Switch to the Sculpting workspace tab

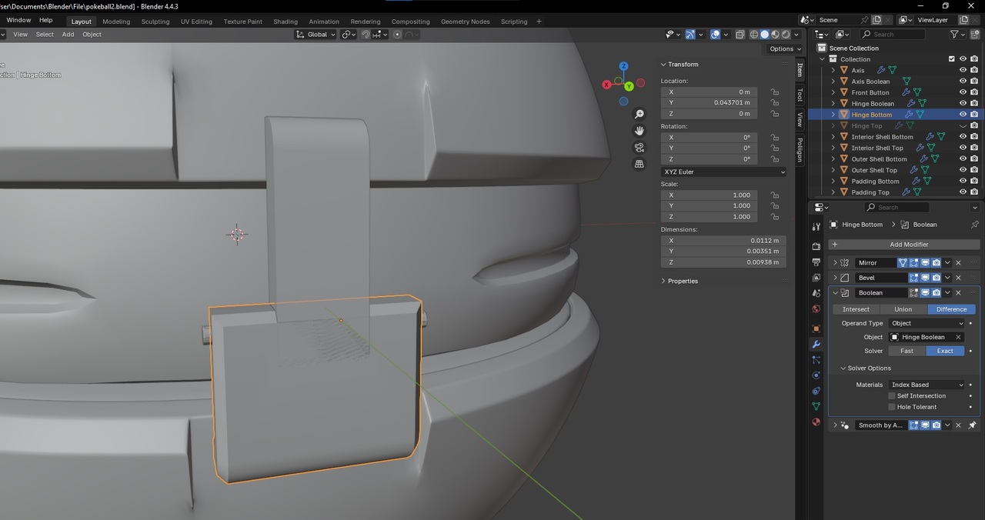[155, 22]
